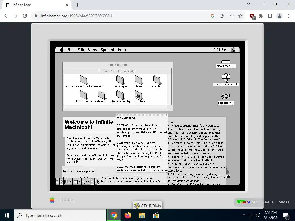Click the CHANGELOG heading text

(x=126, y=118)
